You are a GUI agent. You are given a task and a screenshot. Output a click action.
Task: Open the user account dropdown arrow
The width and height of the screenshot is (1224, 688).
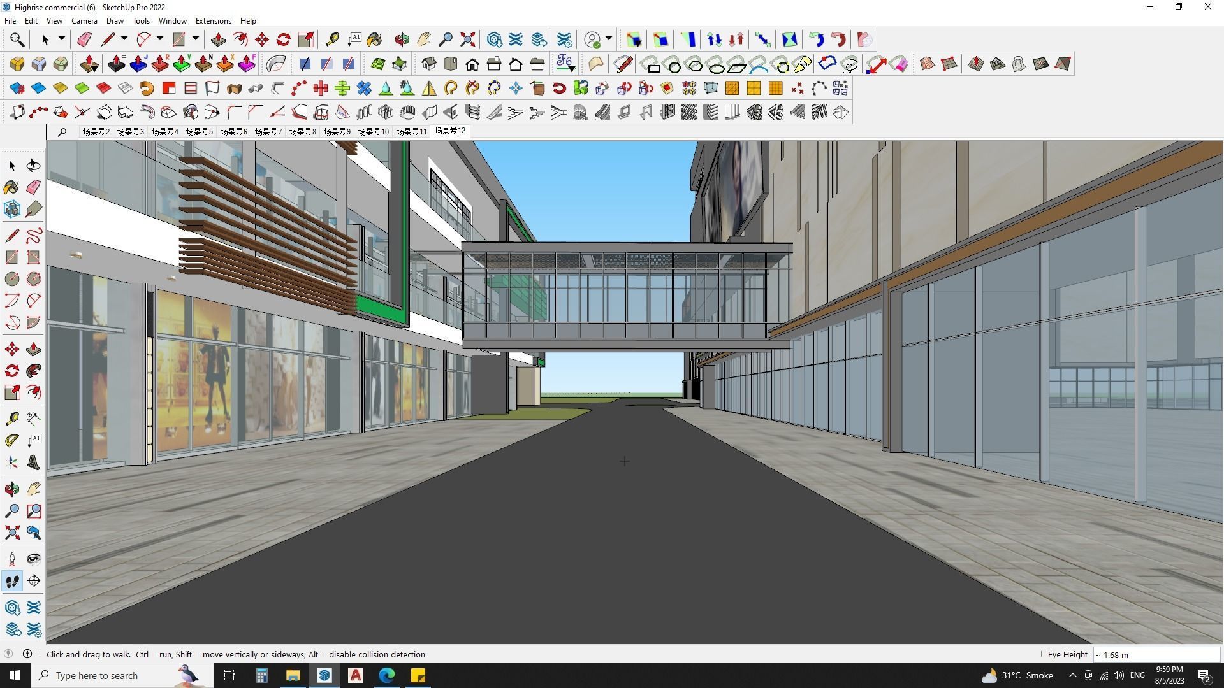[609, 39]
